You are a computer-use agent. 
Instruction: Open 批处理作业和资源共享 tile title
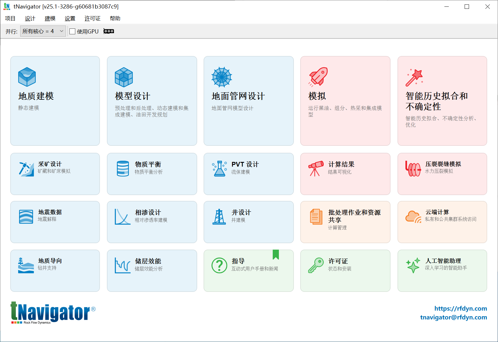(x=354, y=216)
